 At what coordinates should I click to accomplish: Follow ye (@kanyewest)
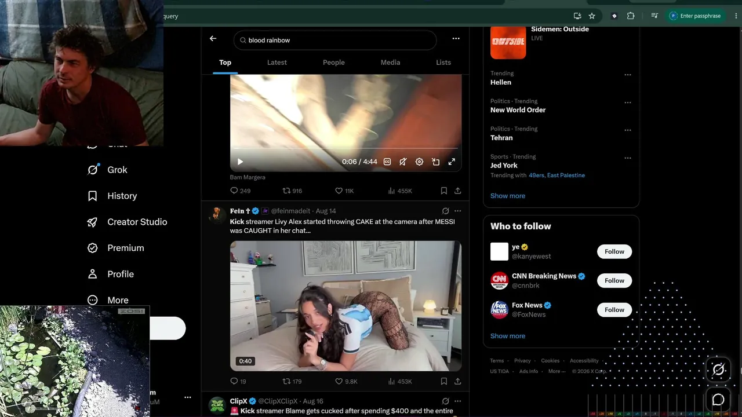[x=614, y=251]
